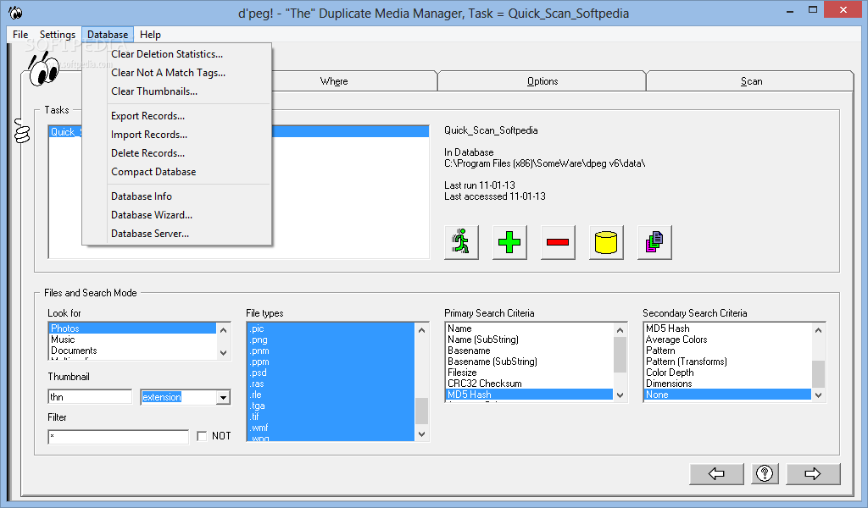Image resolution: width=868 pixels, height=508 pixels.
Task: Click the d'peg eyes logo icon
Action: tap(43, 69)
